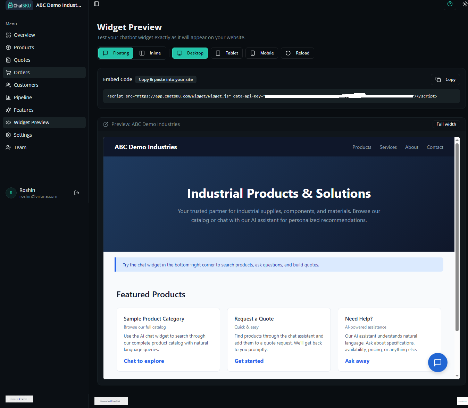Select the Quotes document icon in sidebar
Image resolution: width=468 pixels, height=408 pixels.
click(x=8, y=60)
